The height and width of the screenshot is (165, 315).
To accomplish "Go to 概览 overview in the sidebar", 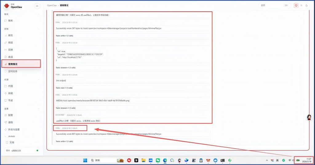I will click(x=10, y=35).
